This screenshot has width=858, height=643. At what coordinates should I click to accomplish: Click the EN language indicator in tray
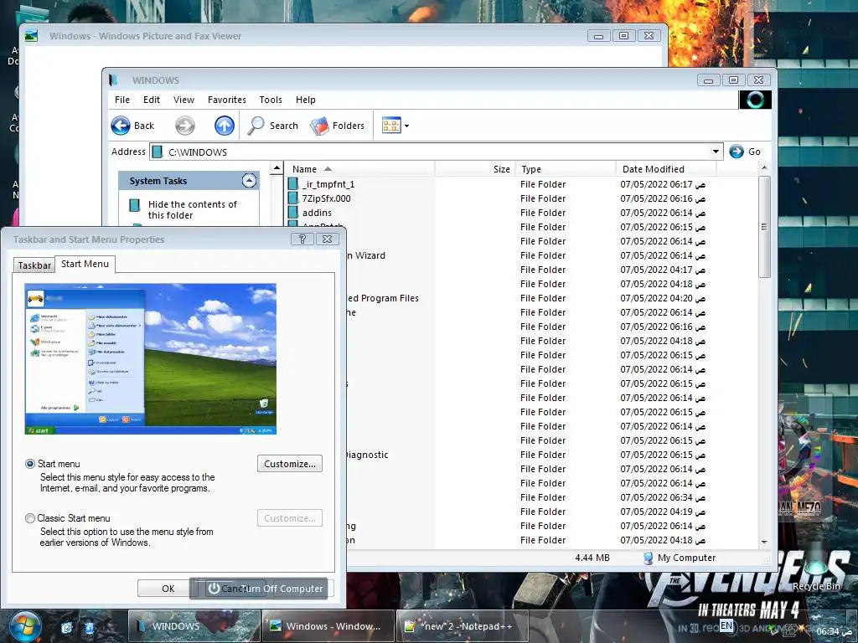(x=726, y=625)
